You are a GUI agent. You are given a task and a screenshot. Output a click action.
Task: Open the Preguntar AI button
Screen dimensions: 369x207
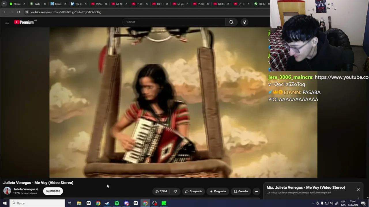coord(218,191)
